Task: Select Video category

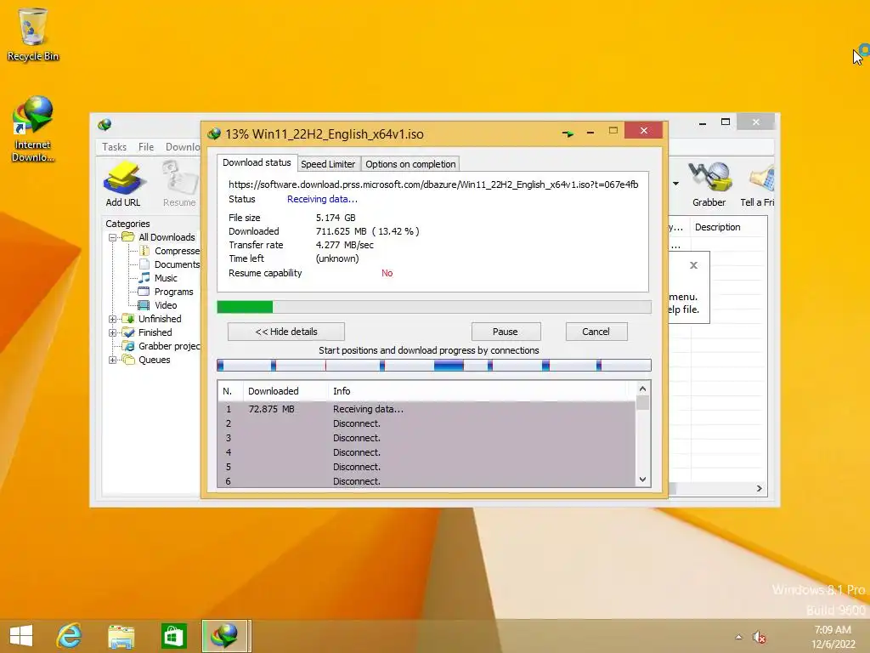Action: [166, 305]
